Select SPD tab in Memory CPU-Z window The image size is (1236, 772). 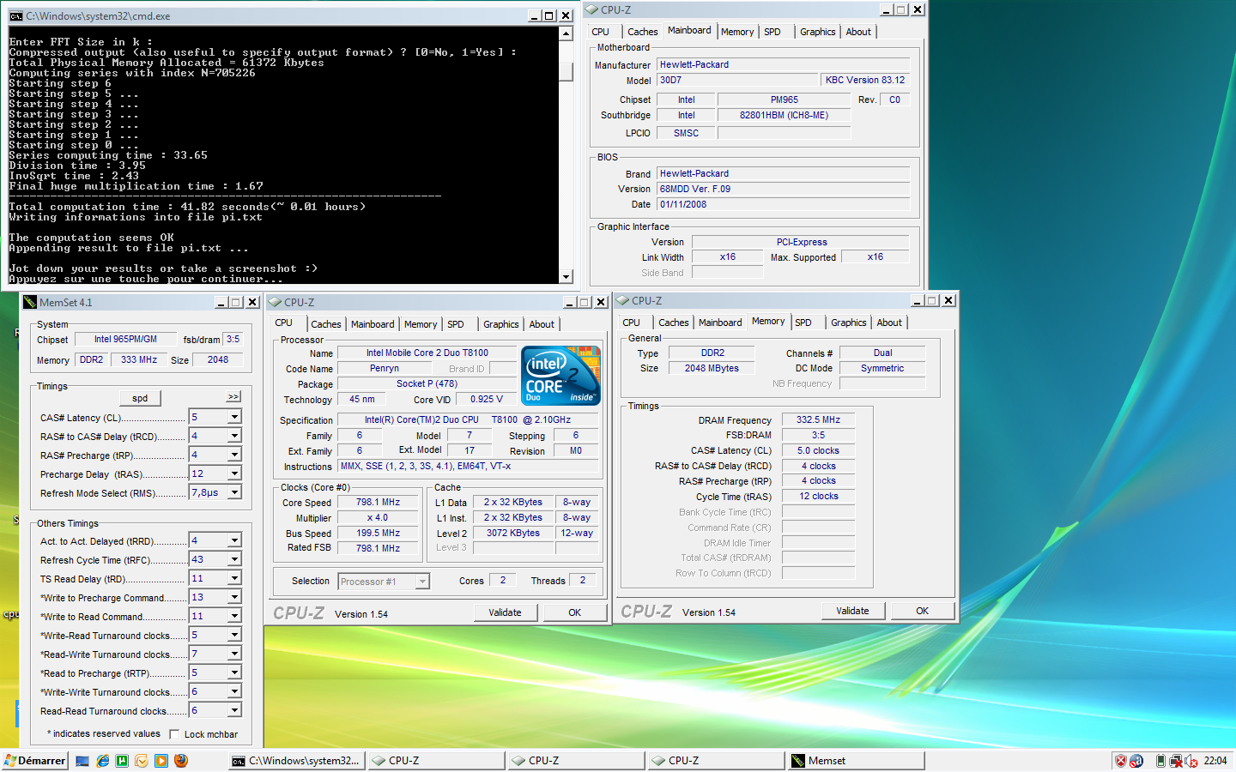pyautogui.click(x=803, y=323)
